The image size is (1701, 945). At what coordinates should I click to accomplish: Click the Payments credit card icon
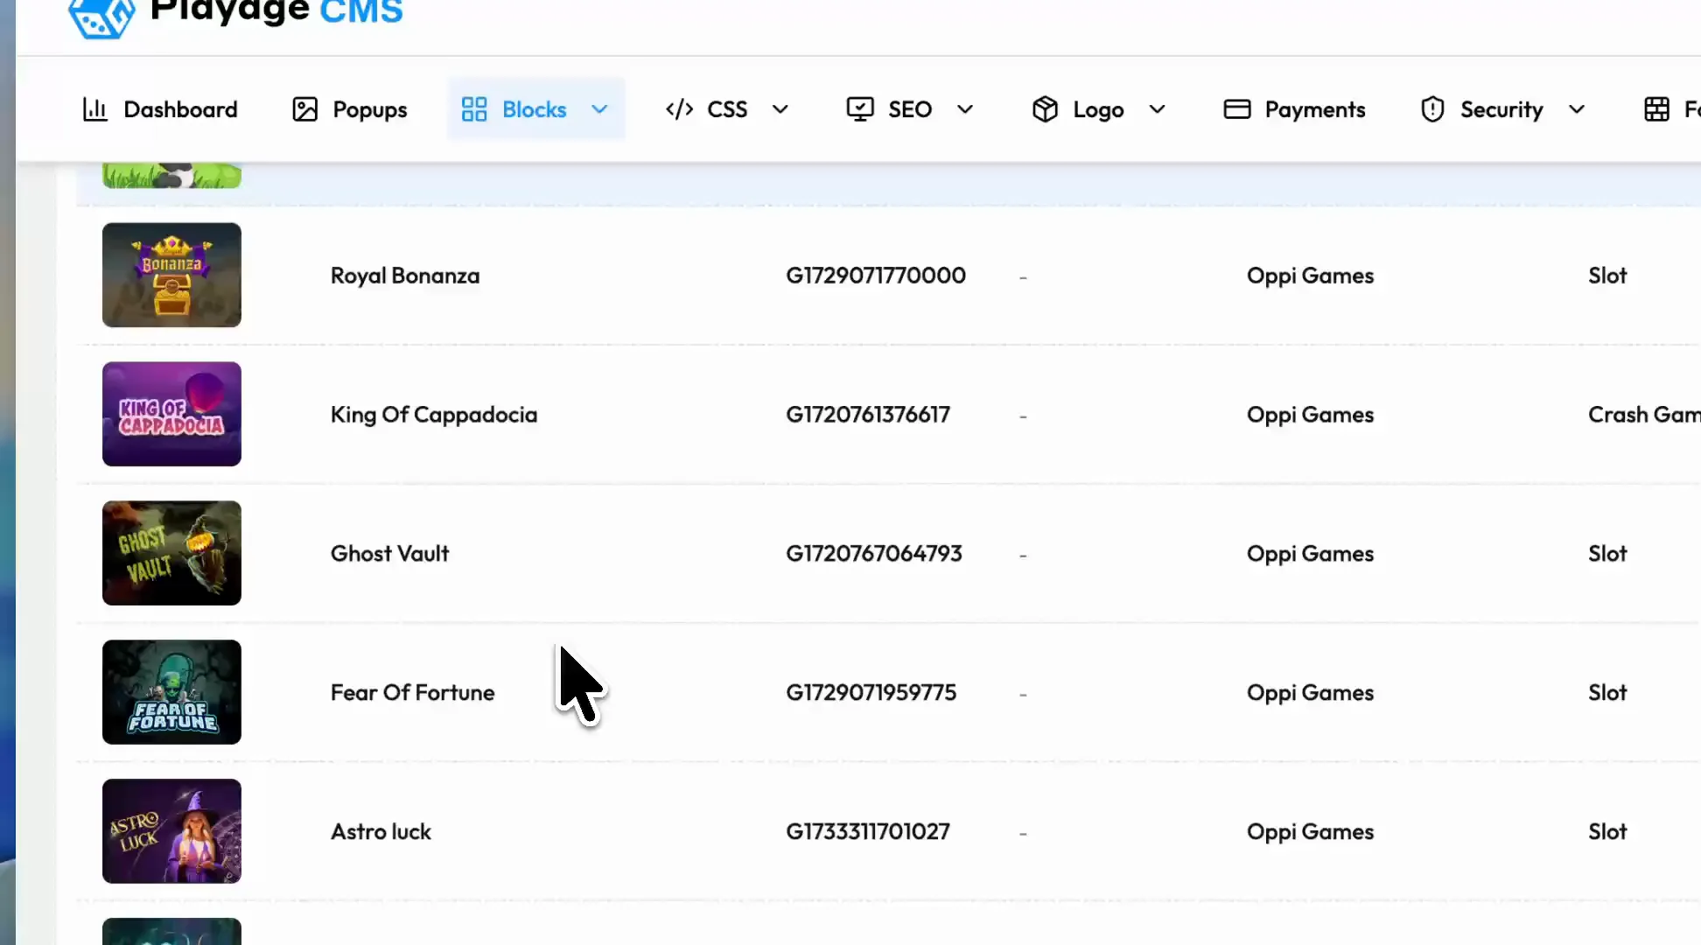[x=1236, y=109]
